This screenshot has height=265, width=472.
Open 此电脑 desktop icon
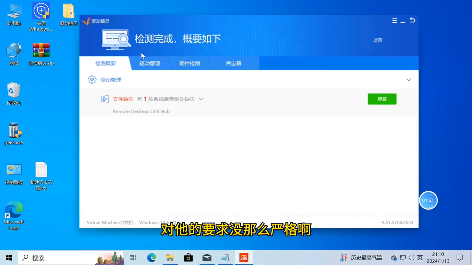pos(14,15)
